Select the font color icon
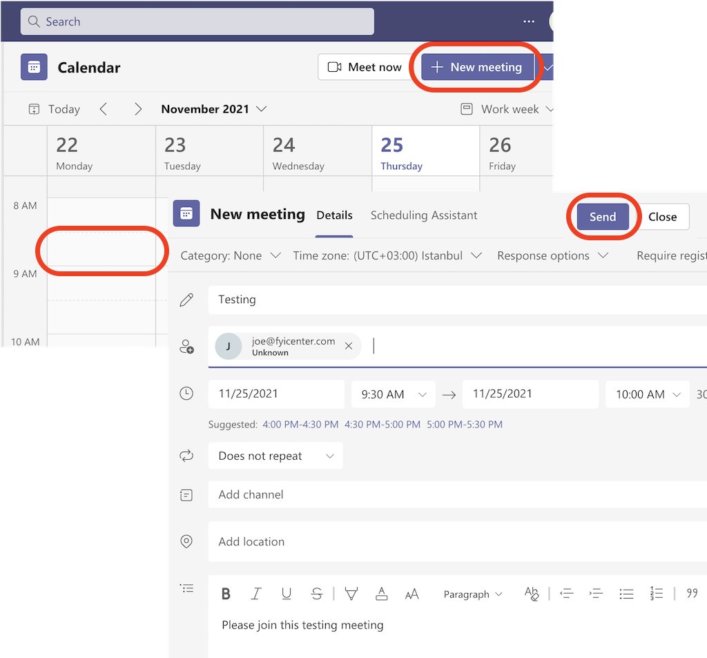707x658 pixels. (382, 594)
